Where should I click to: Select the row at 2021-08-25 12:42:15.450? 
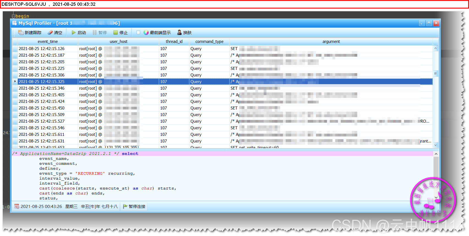coord(222,108)
